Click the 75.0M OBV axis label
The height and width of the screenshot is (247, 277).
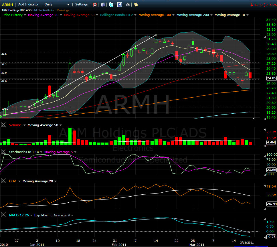(271, 187)
